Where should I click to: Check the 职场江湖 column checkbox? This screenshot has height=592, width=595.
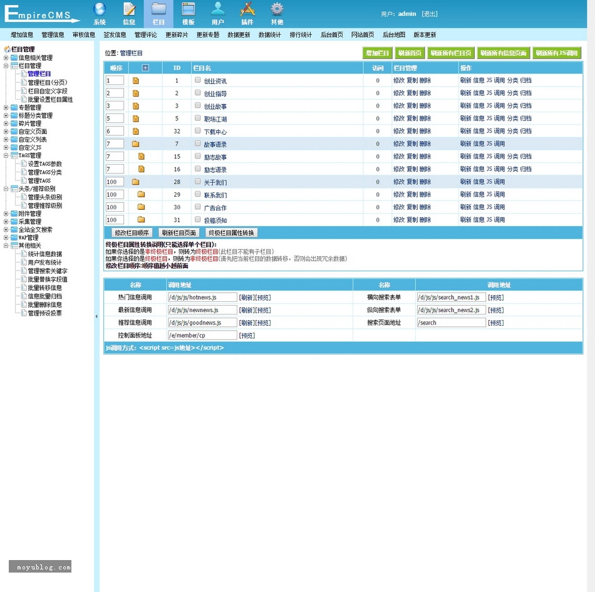(198, 118)
